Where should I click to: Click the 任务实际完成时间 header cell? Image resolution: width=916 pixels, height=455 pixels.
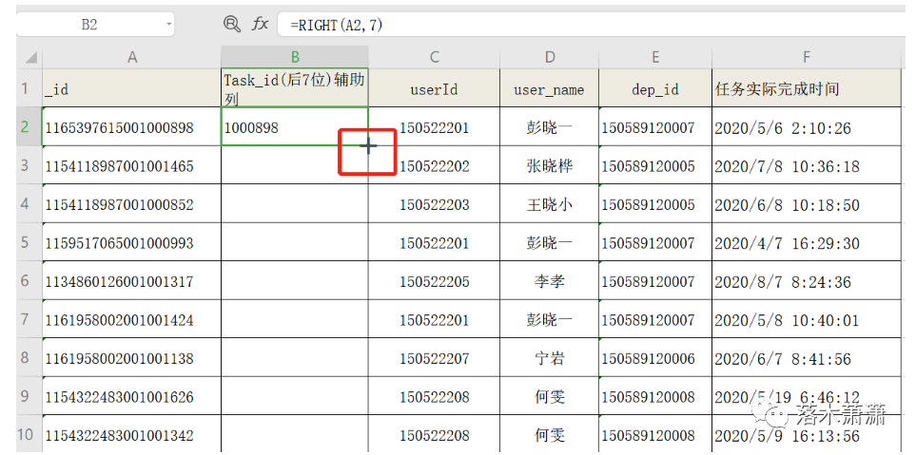[x=808, y=88]
